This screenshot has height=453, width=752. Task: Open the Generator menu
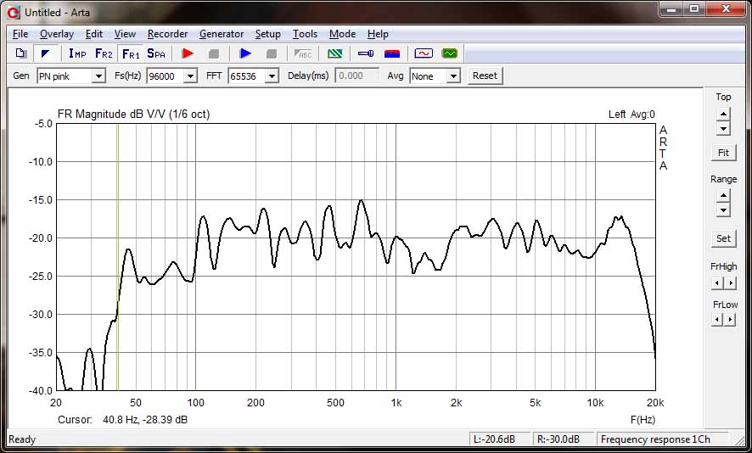[222, 34]
